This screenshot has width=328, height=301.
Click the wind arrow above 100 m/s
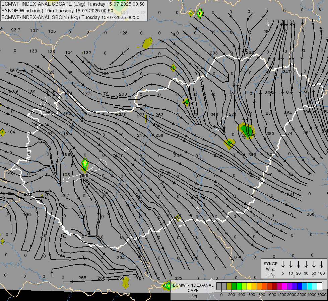tap(322, 265)
